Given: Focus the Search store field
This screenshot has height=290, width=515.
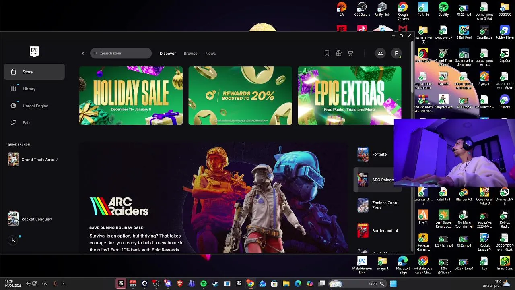Looking at the screenshot, I should (121, 53).
